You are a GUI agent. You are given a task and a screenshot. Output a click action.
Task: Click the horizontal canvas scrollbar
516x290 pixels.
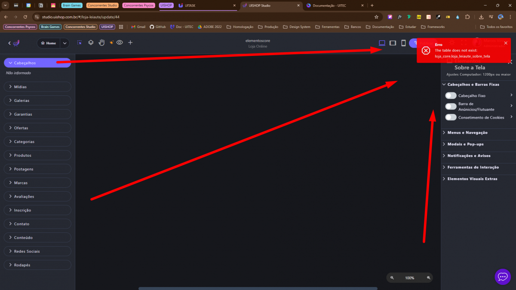click(258, 288)
